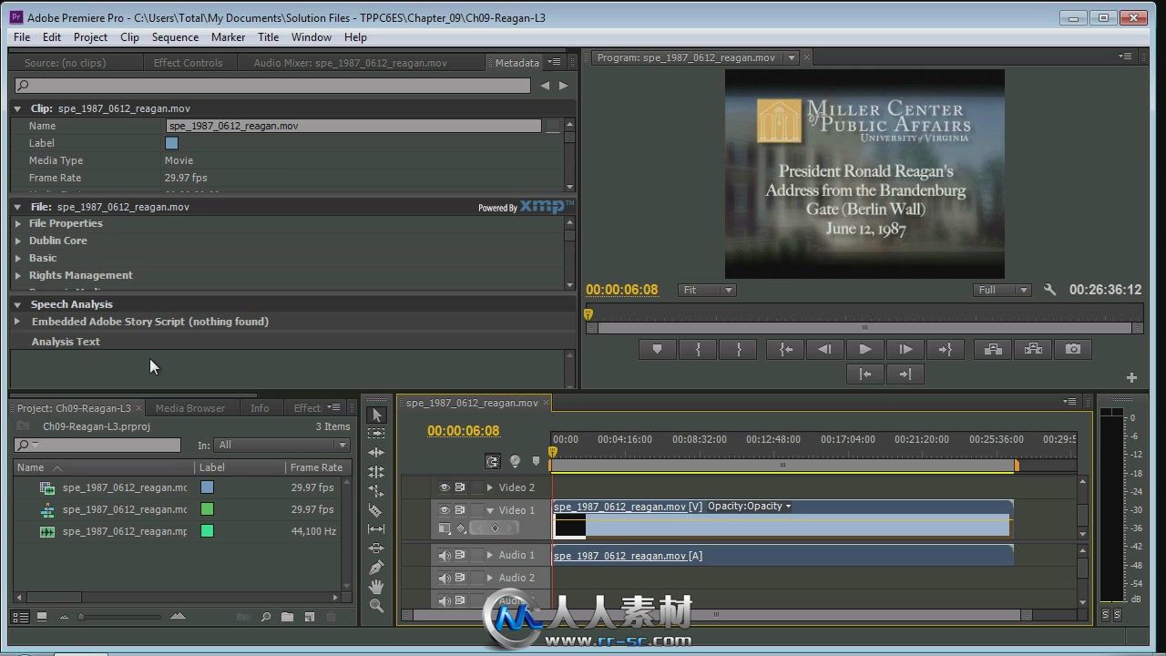1166x656 pixels.
Task: Select the Rate Stretch tool
Action: tap(376, 491)
